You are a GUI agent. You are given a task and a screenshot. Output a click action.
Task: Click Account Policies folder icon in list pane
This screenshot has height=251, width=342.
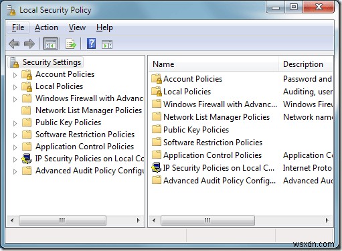tap(157, 79)
